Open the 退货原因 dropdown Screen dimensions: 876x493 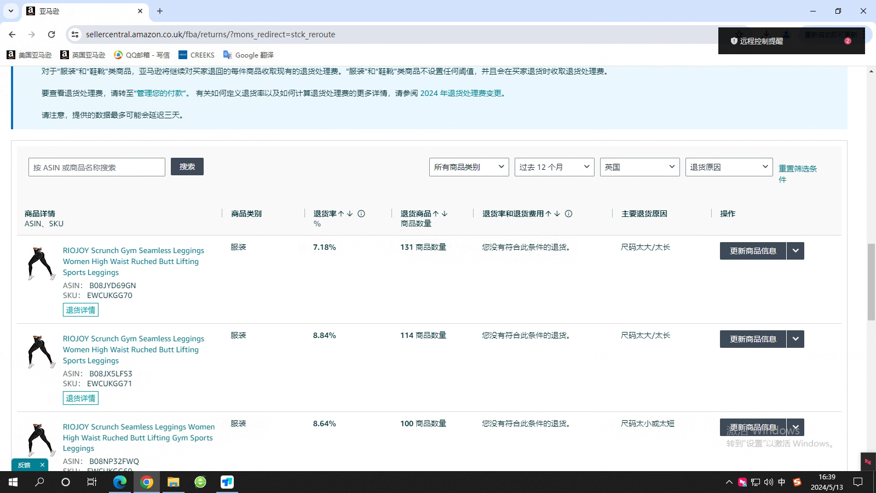click(729, 167)
